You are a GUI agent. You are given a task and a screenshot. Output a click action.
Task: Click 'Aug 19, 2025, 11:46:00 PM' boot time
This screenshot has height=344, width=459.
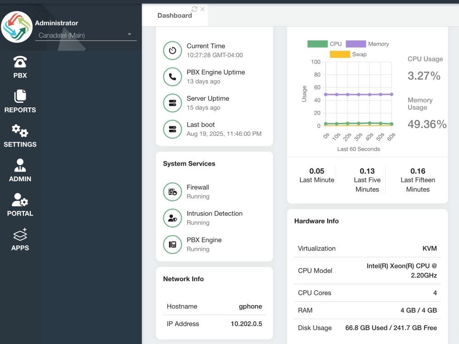tap(224, 133)
